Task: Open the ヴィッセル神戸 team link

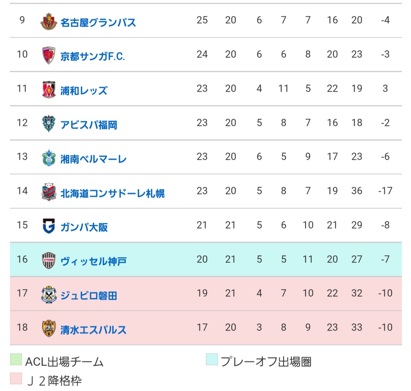Action: click(94, 261)
